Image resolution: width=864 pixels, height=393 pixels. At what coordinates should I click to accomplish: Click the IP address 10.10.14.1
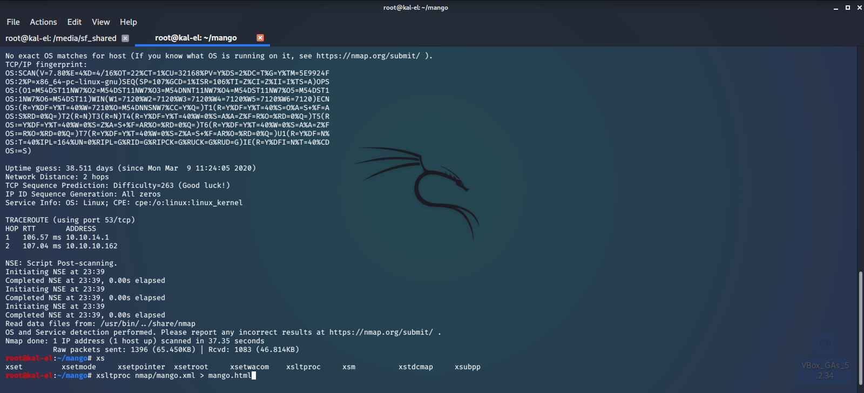[x=87, y=237]
